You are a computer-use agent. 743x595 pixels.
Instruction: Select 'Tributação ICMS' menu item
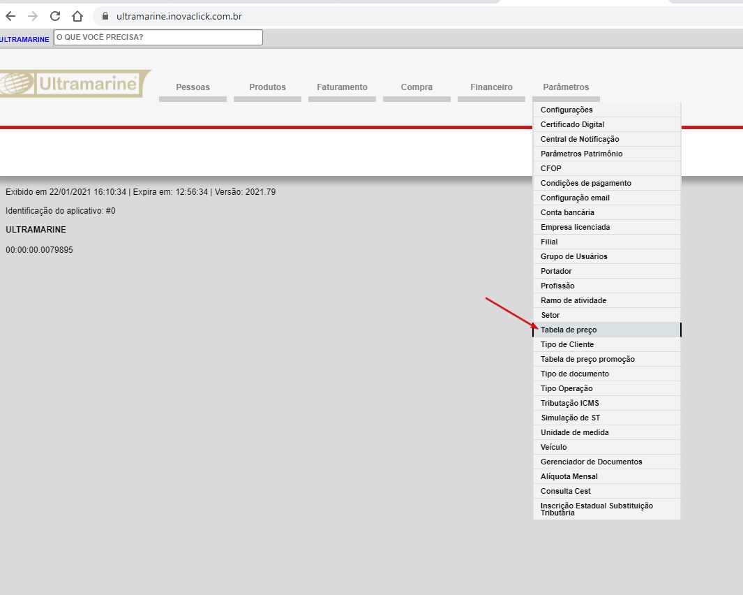(569, 403)
